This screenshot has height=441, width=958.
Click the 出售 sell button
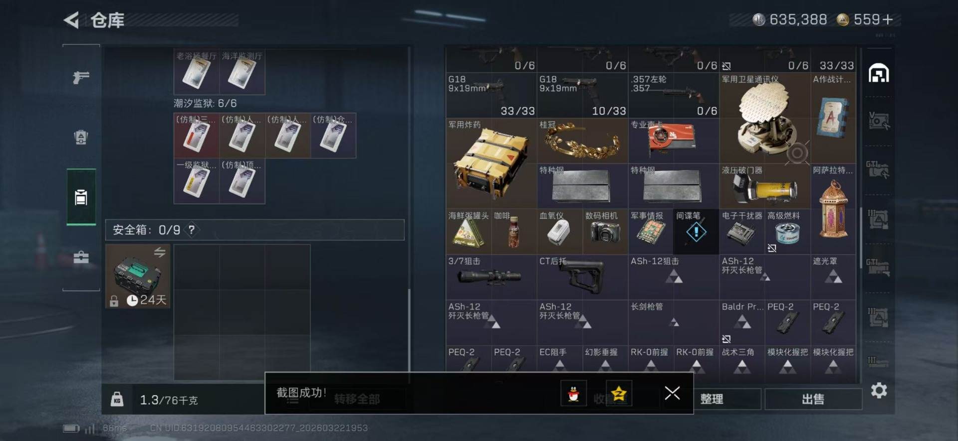click(x=813, y=399)
